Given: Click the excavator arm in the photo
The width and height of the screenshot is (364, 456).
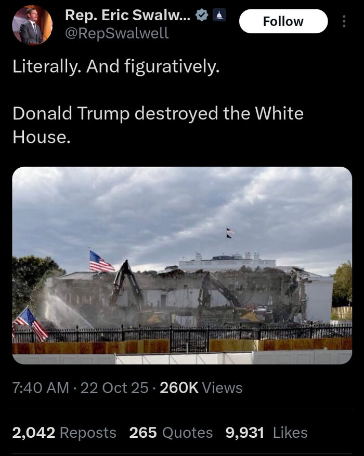Looking at the screenshot, I should [x=126, y=284].
